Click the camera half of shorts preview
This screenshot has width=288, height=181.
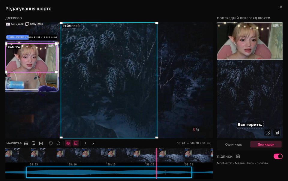point(250,41)
